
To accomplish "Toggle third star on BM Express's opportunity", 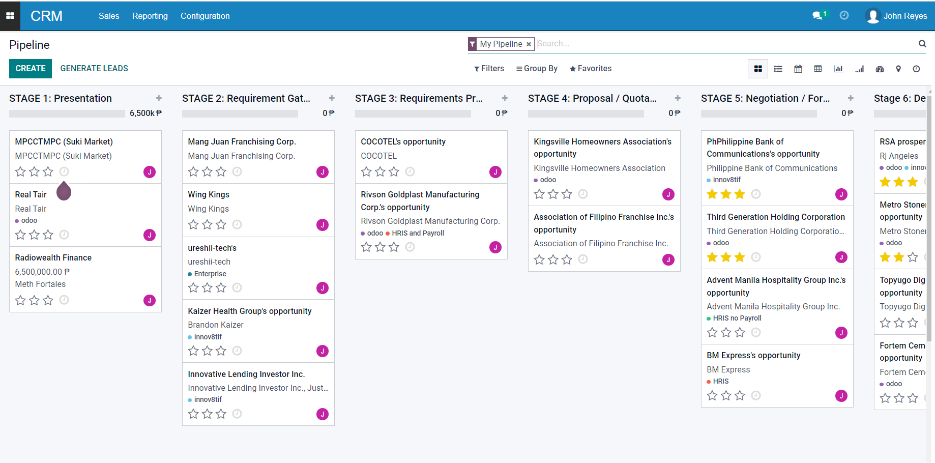I will tap(740, 395).
